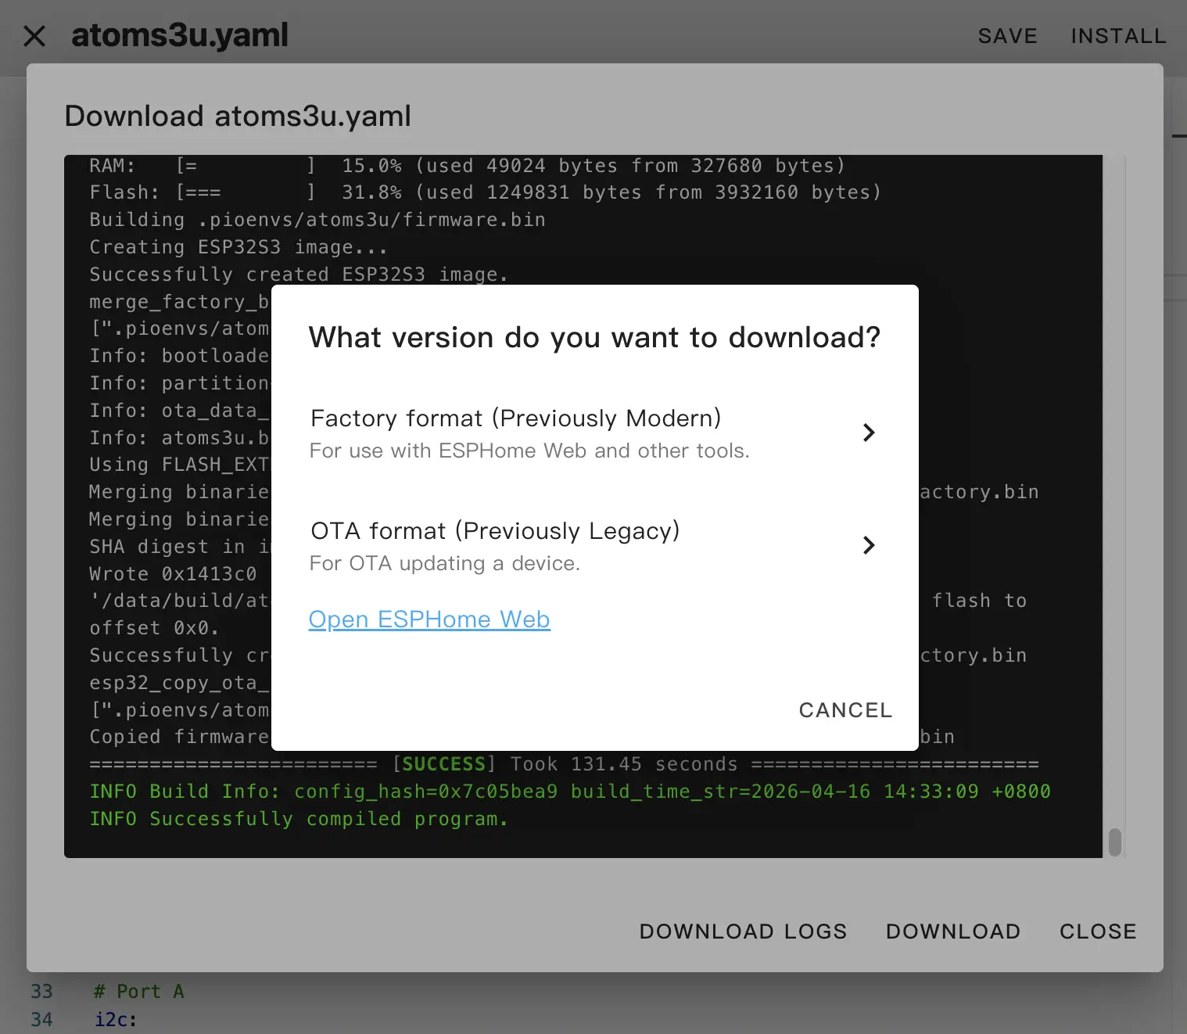
Task: Click the log output scrollbar thumb
Action: pyautogui.click(x=1115, y=842)
